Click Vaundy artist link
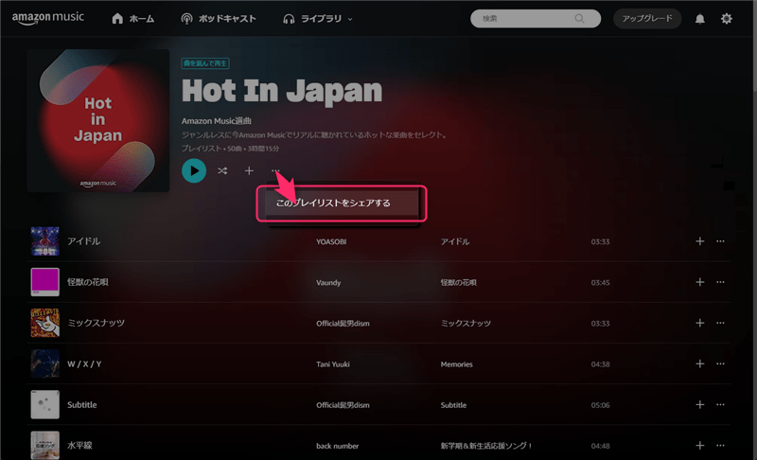The width and height of the screenshot is (757, 460). point(328,282)
